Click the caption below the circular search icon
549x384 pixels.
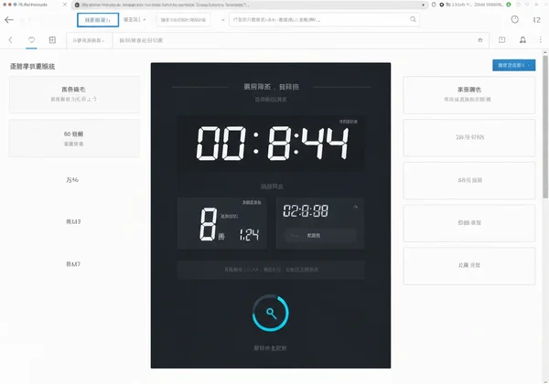pyautogui.click(x=270, y=348)
